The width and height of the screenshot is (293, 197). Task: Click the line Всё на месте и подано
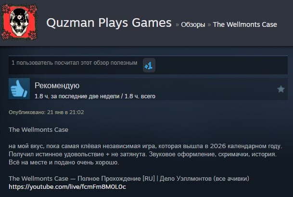[x=64, y=162]
